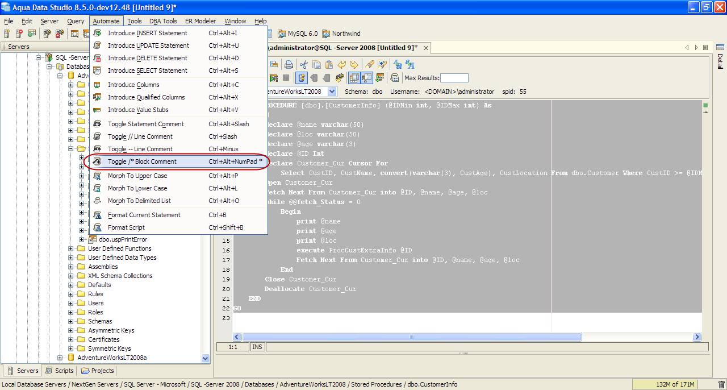
Task: Click the Find text icon
Action: (370, 65)
